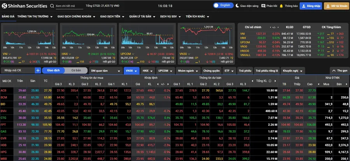Select the Trái phiếu riêng lẻ tab
This screenshot has height=161, width=350.
tap(267, 71)
